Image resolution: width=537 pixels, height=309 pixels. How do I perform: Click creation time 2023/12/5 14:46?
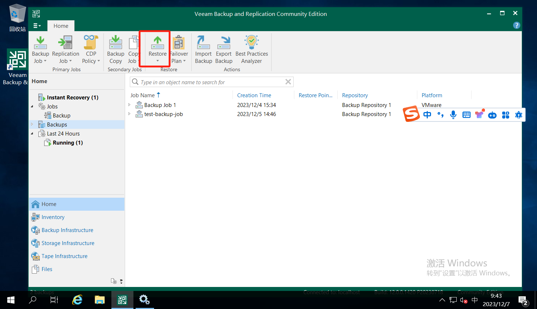(256, 114)
